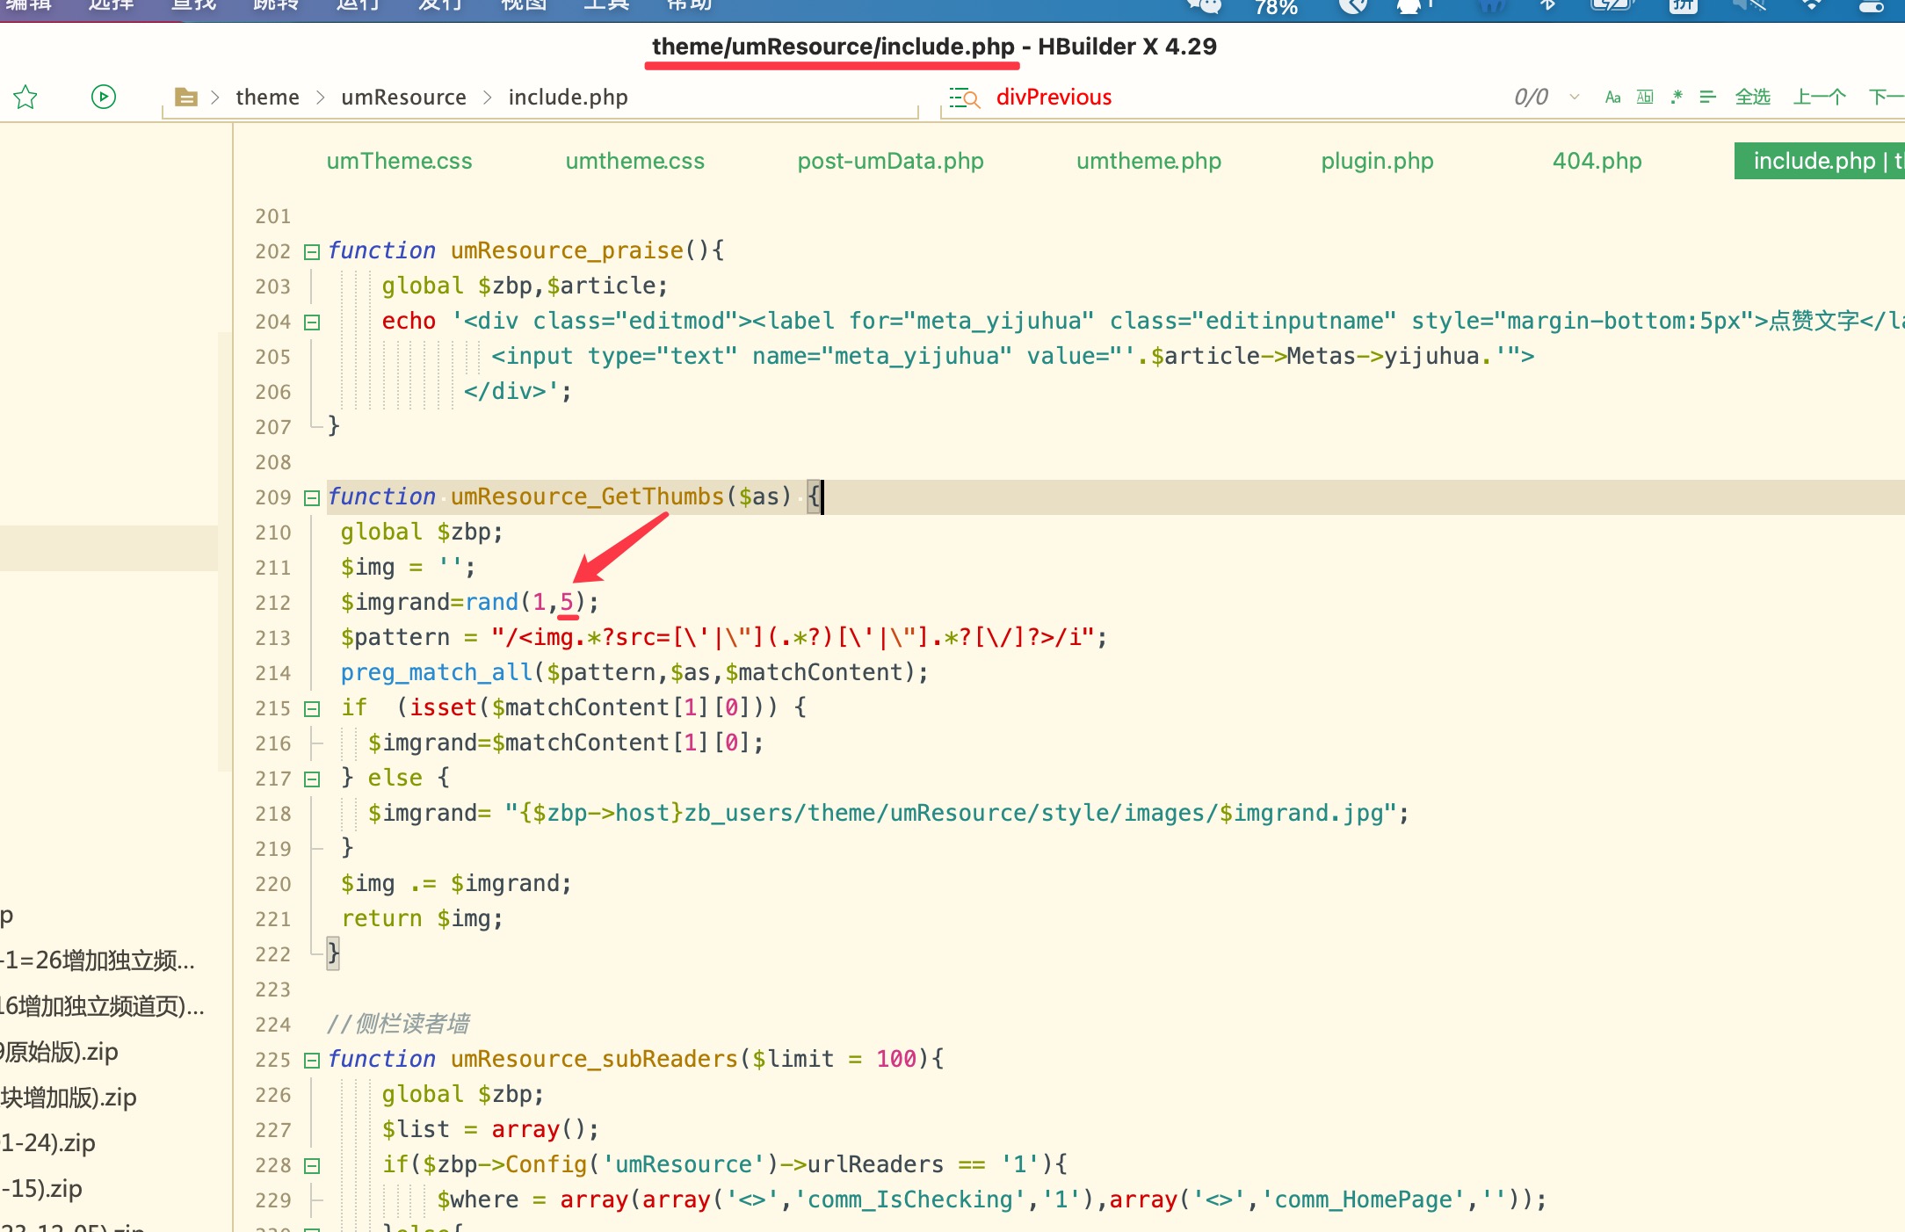
Task: Open the 块增加版).zip file in sidebar
Action: (x=69, y=1098)
